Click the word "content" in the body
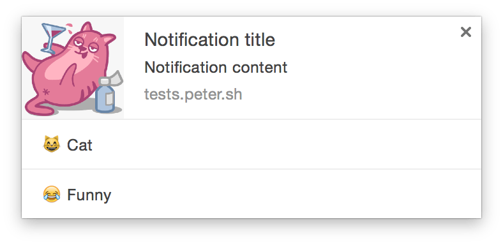 260,68
